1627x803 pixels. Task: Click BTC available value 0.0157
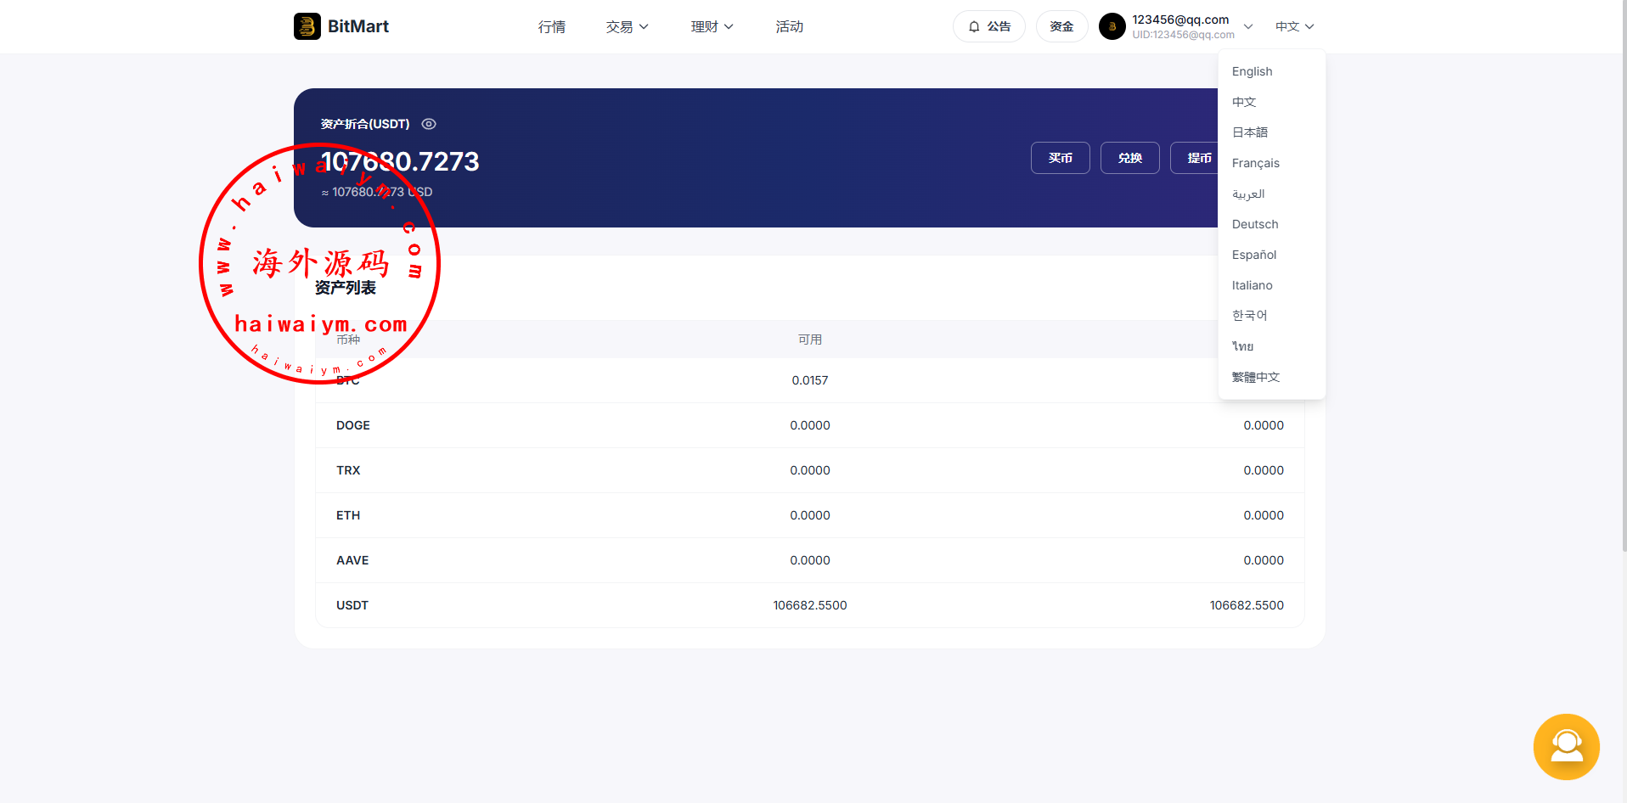[x=810, y=380]
